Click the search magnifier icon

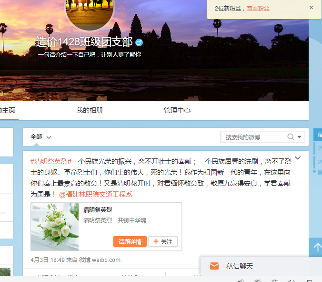point(291,137)
